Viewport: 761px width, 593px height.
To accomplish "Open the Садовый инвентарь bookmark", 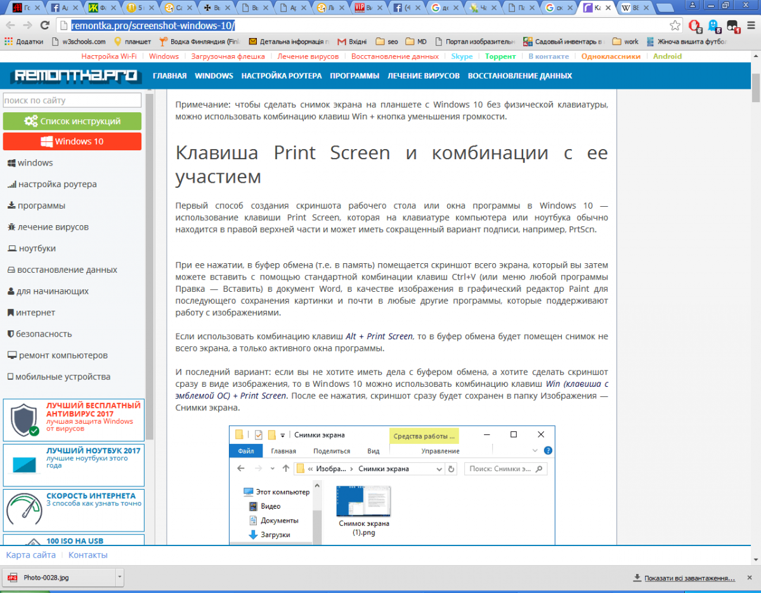I will click(563, 42).
